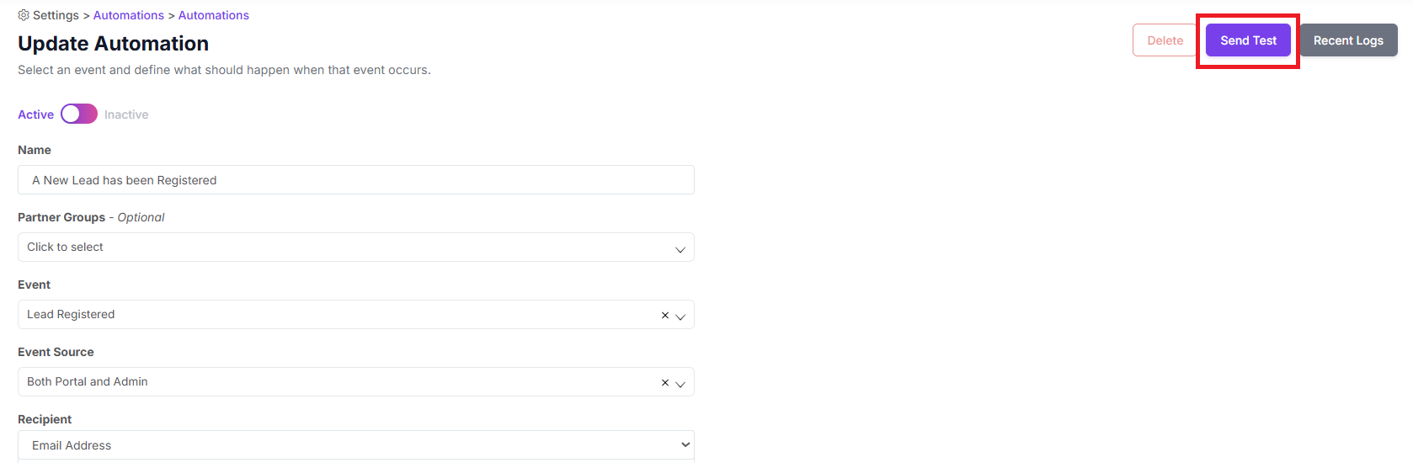Click the Settings breadcrumb text
The image size is (1413, 463).
click(56, 15)
